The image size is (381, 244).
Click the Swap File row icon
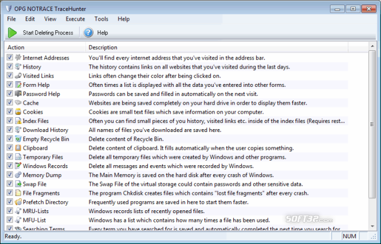18,184
